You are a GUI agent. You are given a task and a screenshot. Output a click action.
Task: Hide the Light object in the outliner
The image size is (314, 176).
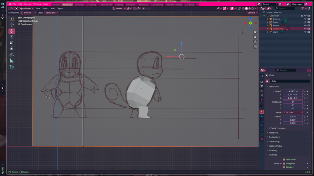point(306,32)
